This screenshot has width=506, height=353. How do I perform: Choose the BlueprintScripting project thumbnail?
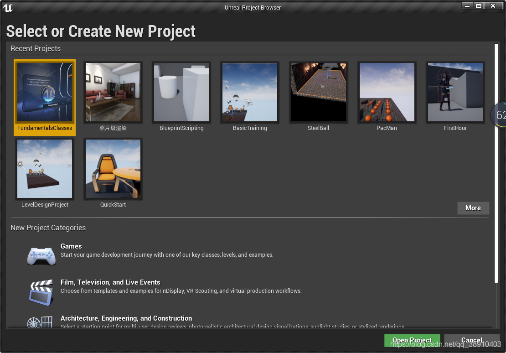pos(181,92)
